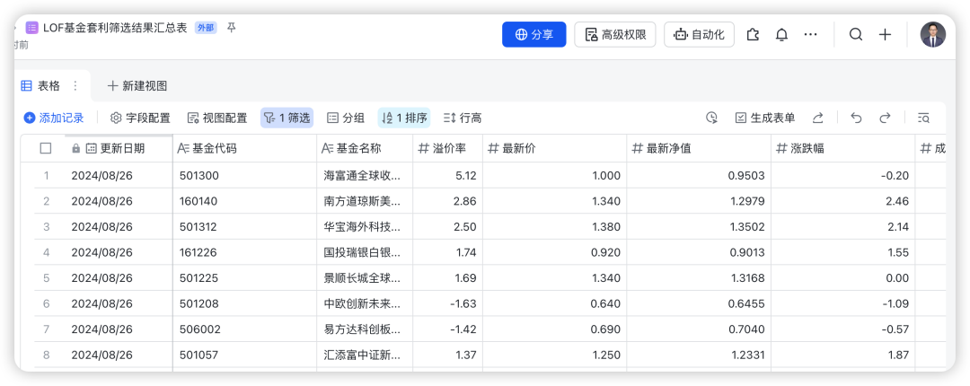Open the 1 筛选 filter dropdown
The height and width of the screenshot is (386, 970).
[287, 118]
